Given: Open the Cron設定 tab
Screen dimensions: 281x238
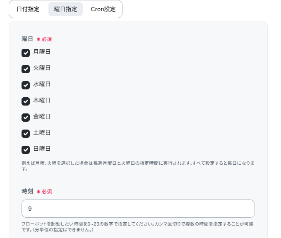Looking at the screenshot, I should coord(103,9).
